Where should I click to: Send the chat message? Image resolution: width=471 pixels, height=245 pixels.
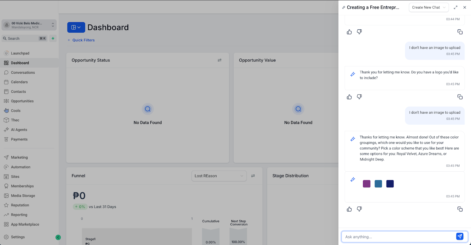(460, 236)
